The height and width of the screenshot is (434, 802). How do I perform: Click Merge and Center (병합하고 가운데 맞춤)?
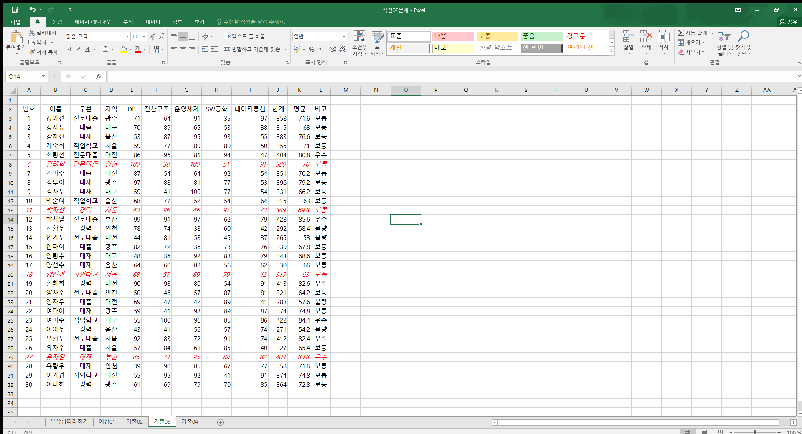[x=252, y=49]
